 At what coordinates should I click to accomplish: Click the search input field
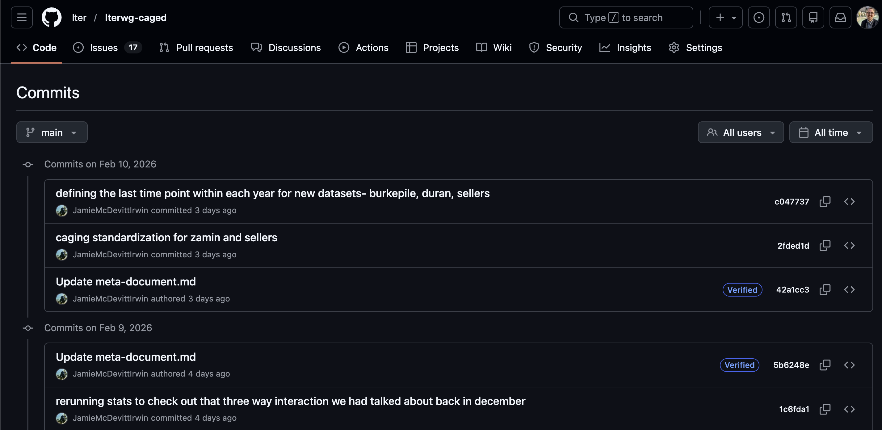[x=626, y=18]
